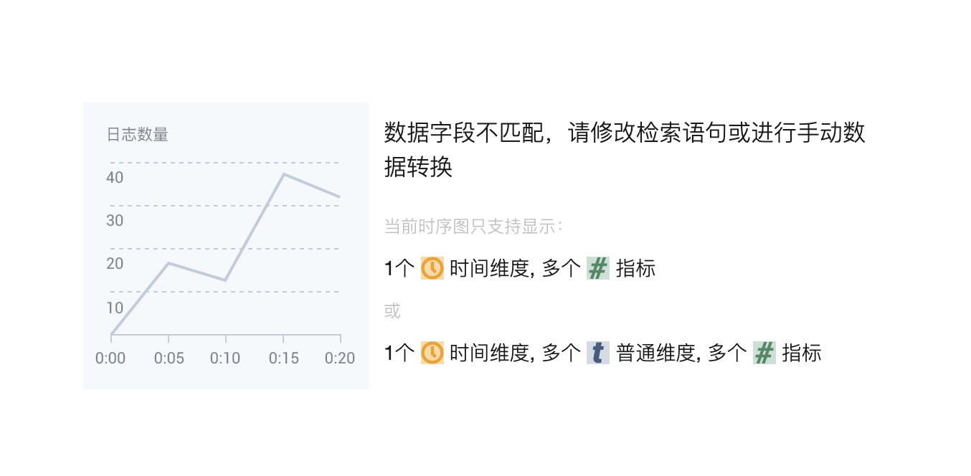This screenshot has width=971, height=476.
Task: Click the 10 value on the y-axis
Action: point(115,308)
